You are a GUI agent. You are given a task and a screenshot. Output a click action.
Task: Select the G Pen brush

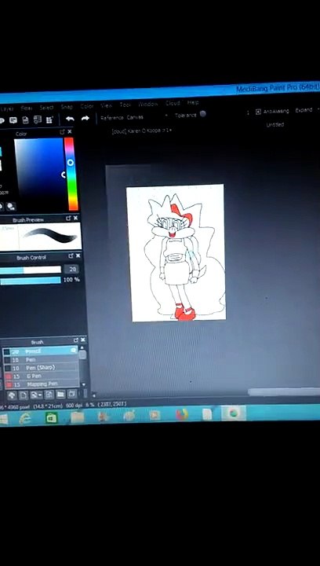[40, 376]
